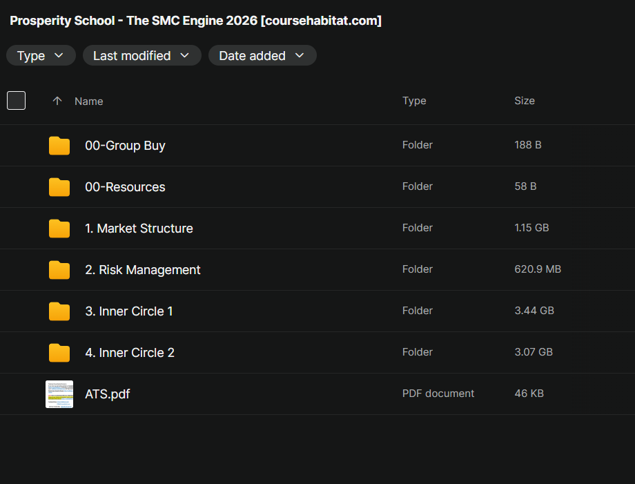
Task: Click the Size column header
Action: tap(525, 100)
